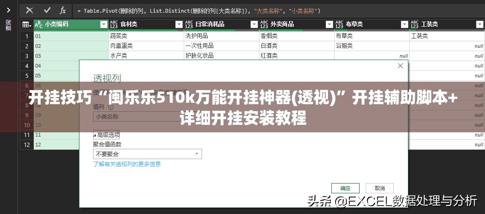Select row number 12 header
Screen dimensions: 485x214
pos(27,145)
